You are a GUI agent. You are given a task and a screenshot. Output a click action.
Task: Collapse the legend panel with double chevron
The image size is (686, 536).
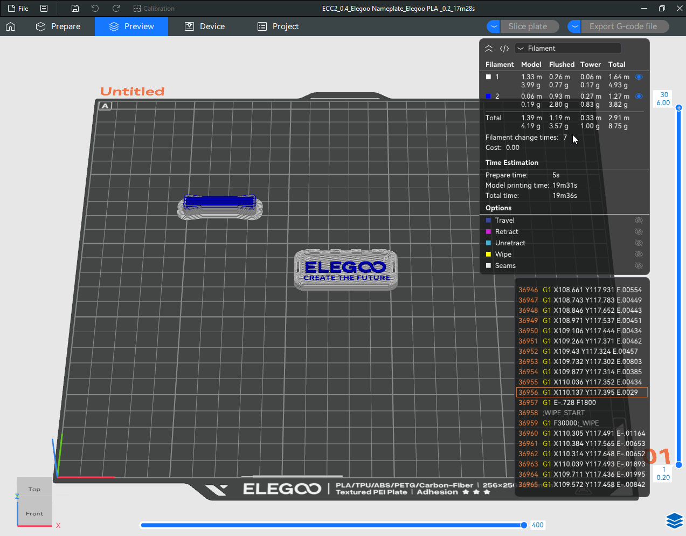click(x=489, y=49)
